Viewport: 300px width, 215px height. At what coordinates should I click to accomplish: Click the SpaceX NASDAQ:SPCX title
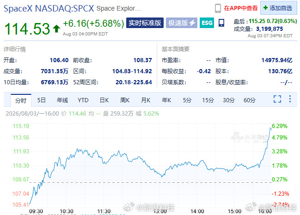pos(49,9)
